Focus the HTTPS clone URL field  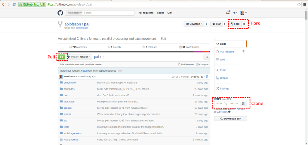[x=227, y=104]
